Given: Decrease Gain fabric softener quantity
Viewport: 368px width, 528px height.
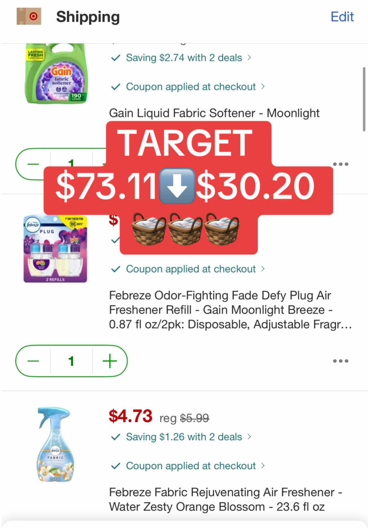Looking at the screenshot, I should (33, 164).
